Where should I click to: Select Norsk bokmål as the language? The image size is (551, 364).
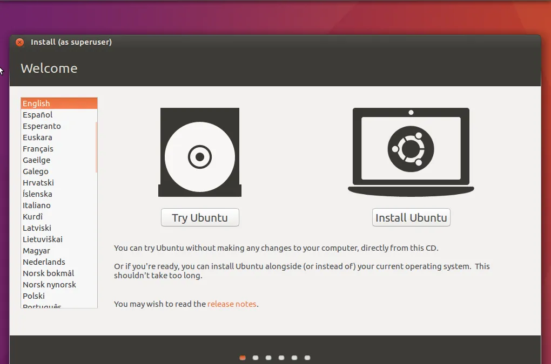click(47, 273)
